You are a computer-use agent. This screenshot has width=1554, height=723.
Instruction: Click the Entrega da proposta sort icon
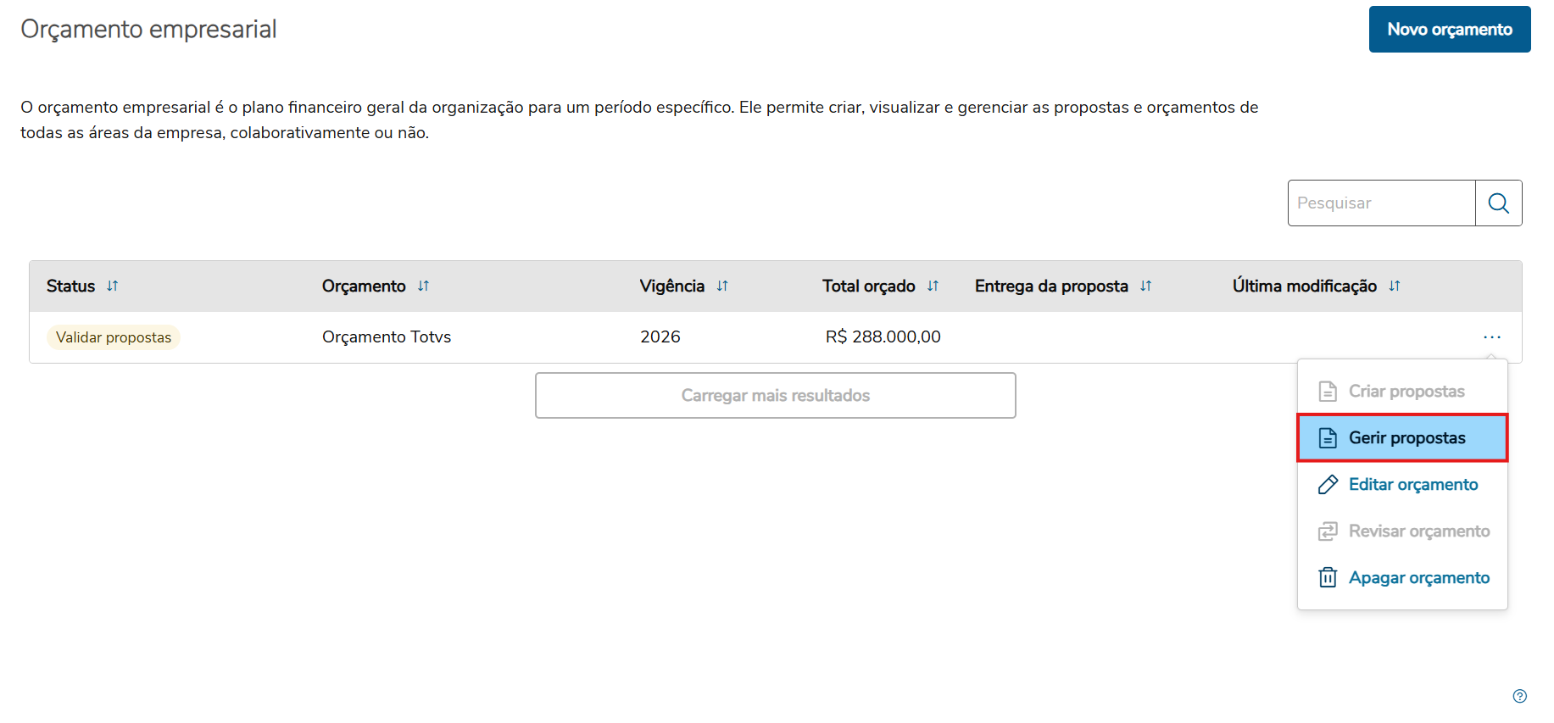(x=1145, y=286)
